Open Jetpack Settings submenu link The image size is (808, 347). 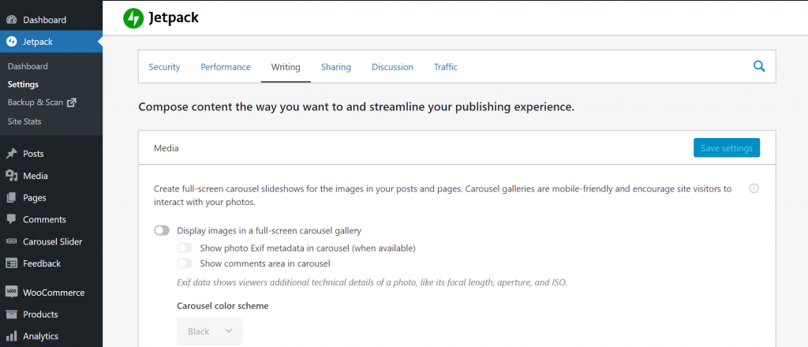[23, 84]
